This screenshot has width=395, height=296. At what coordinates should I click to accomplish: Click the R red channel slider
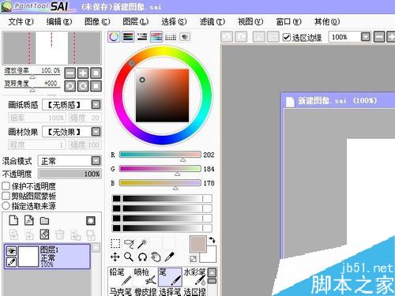[160, 155]
